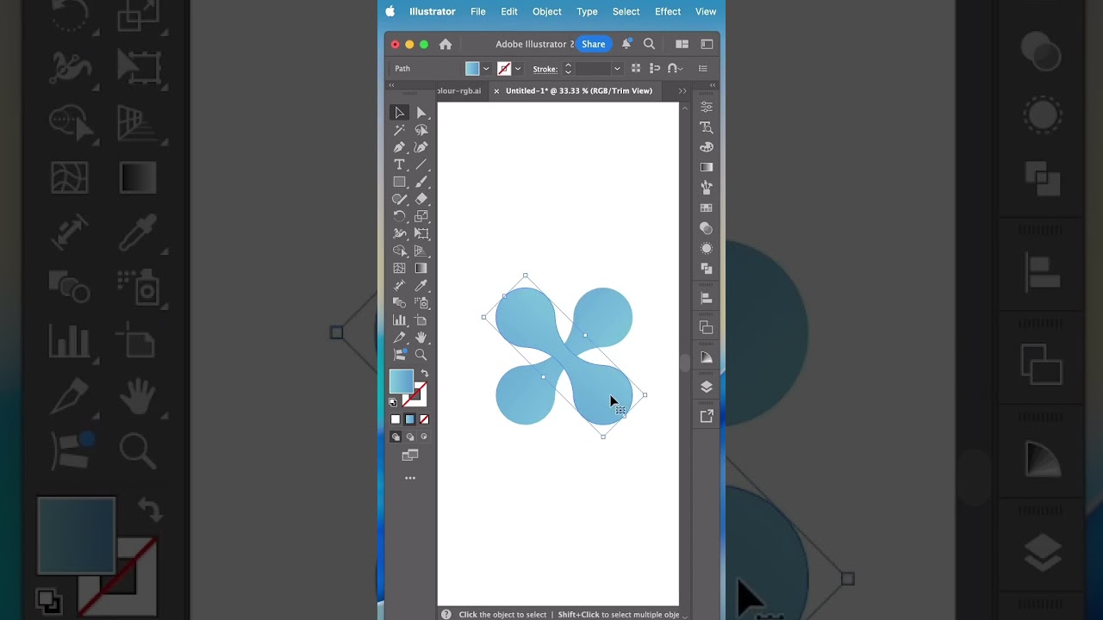
Task: Select the Artboard tool
Action: click(421, 319)
